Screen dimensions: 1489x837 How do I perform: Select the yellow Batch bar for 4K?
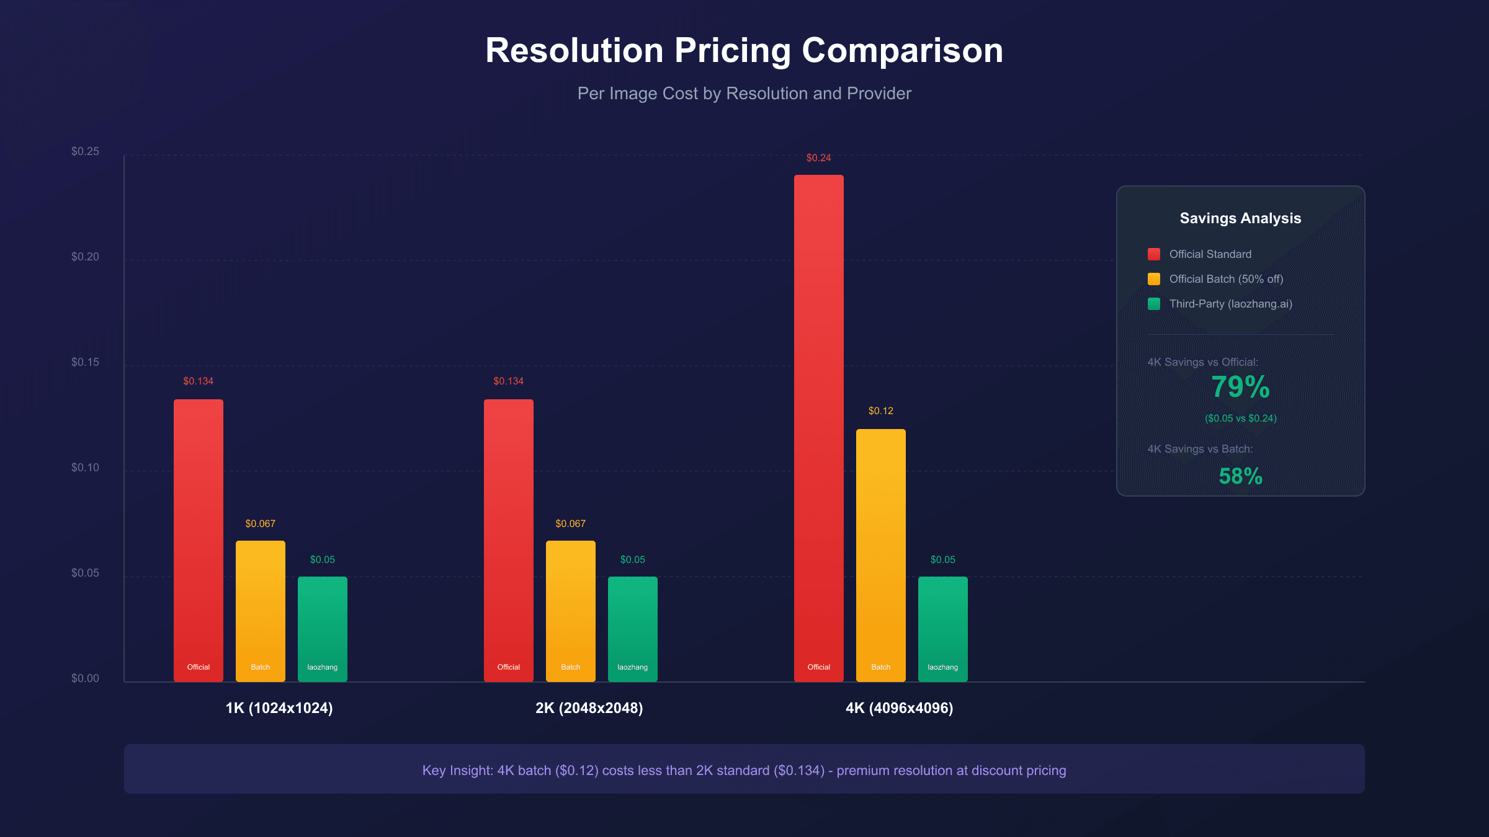pyautogui.click(x=880, y=555)
